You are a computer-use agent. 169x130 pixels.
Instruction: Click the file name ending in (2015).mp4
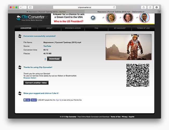click(x=62, y=43)
